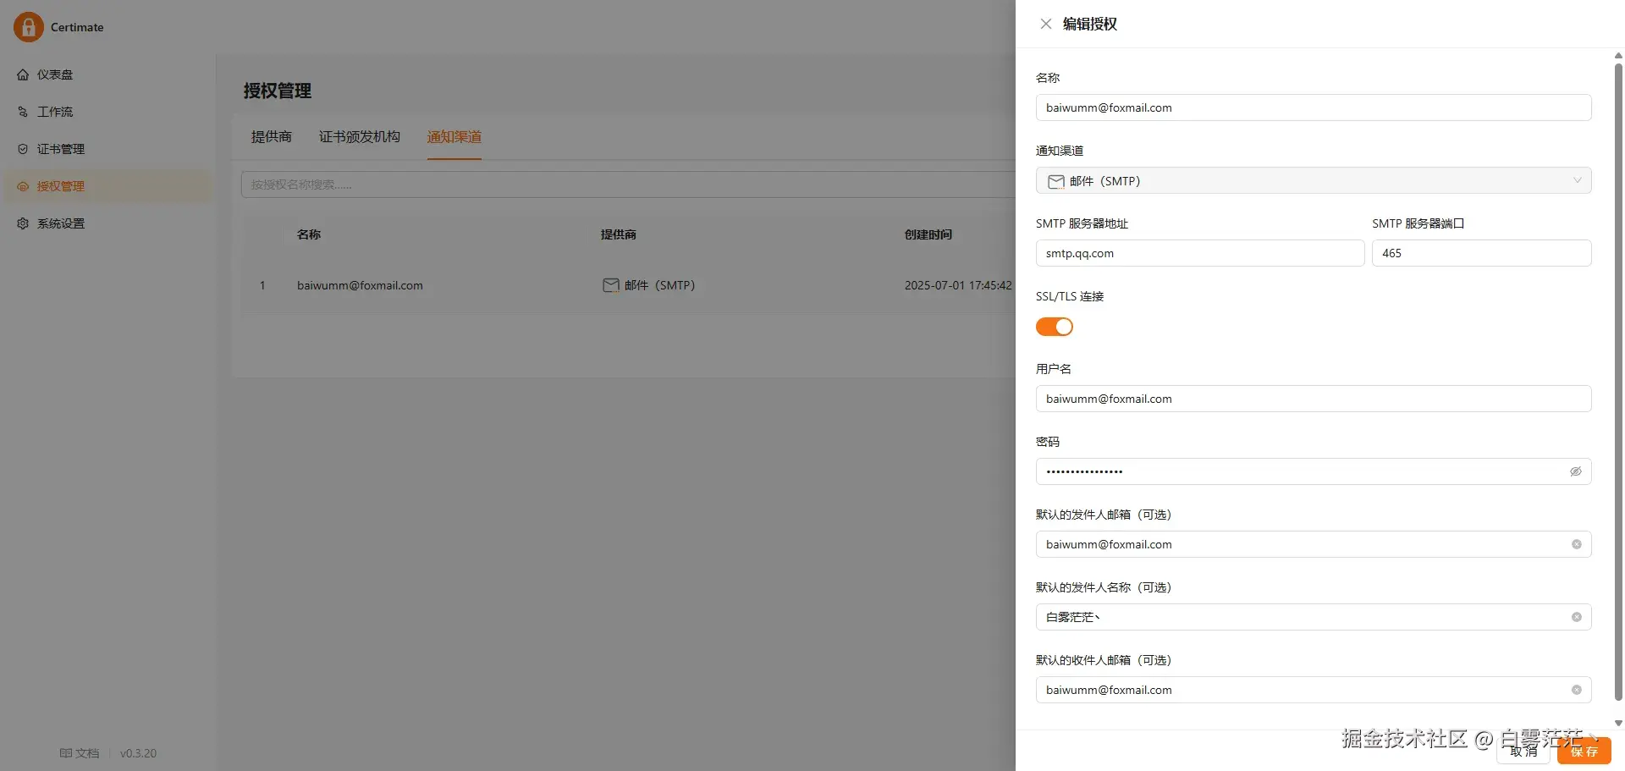Select the 通知渠道 tab
1625x771 pixels.
(x=454, y=137)
